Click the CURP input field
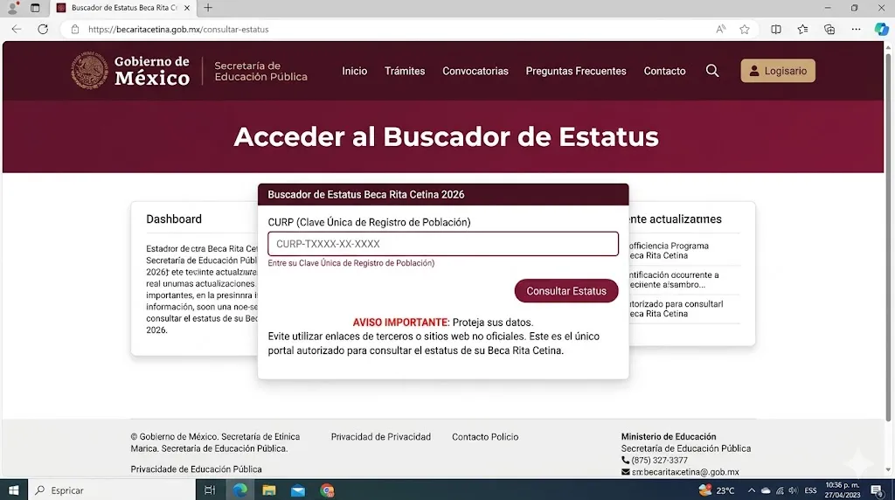Viewport: 895px width, 500px height. [443, 244]
